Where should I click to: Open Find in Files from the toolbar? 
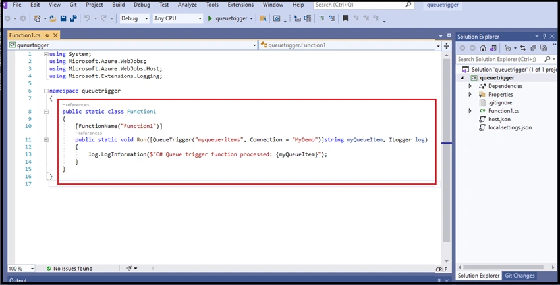click(263, 18)
